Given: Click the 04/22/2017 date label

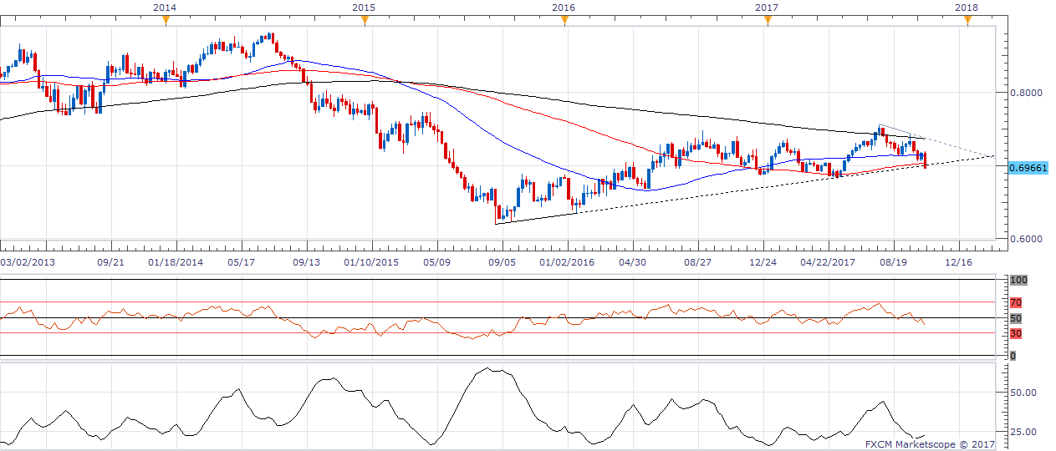Looking at the screenshot, I should 828,262.
